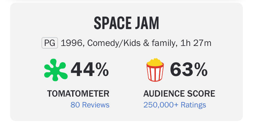This screenshot has height=125, width=253.
Task: Click the word Ratings under Audience Score
Action: click(x=193, y=105)
